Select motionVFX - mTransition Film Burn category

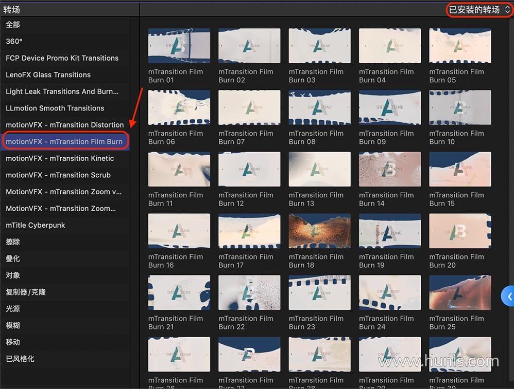65,141
